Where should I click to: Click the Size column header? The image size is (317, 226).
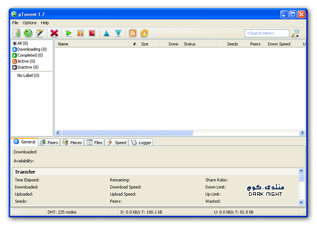(149, 44)
